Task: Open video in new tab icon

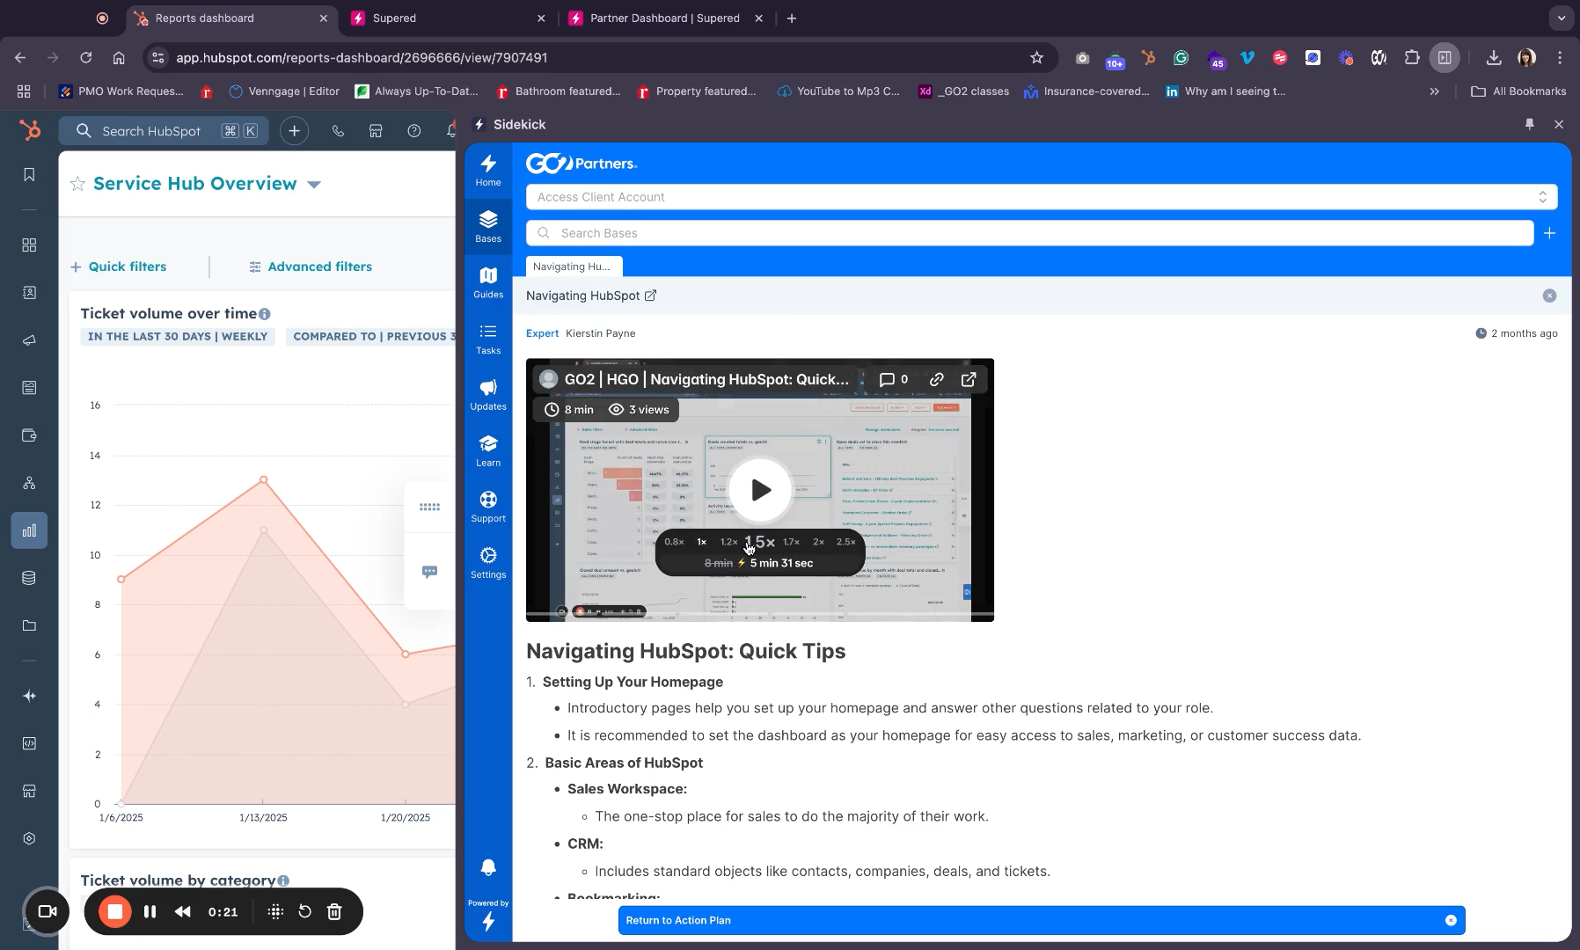Action: [x=969, y=379]
